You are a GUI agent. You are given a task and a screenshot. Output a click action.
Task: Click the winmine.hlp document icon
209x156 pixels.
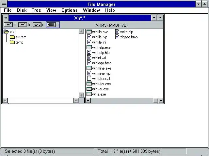(x=89, y=73)
